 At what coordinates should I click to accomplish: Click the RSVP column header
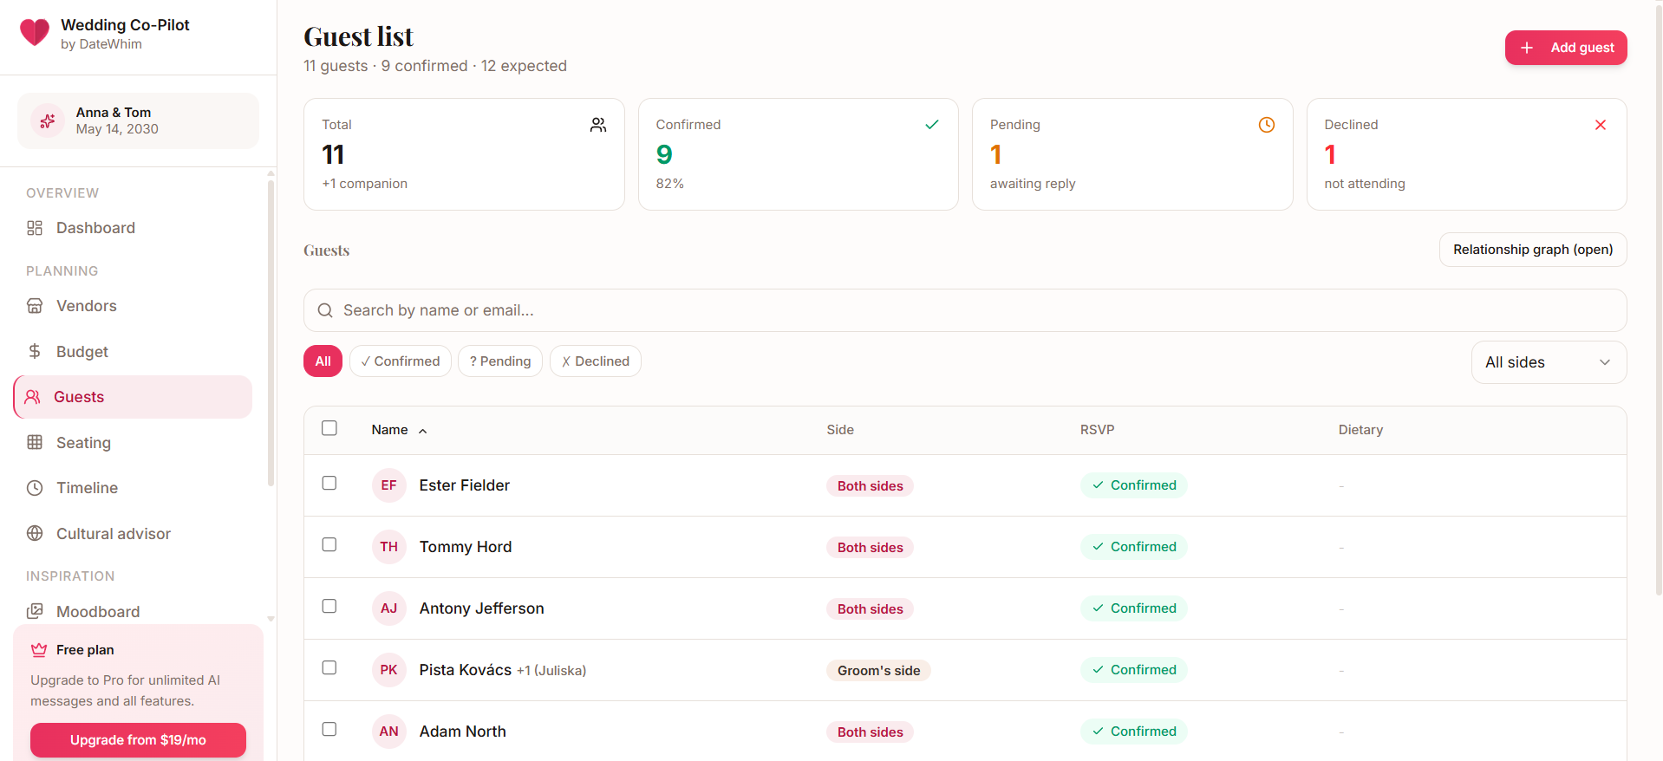click(1097, 430)
